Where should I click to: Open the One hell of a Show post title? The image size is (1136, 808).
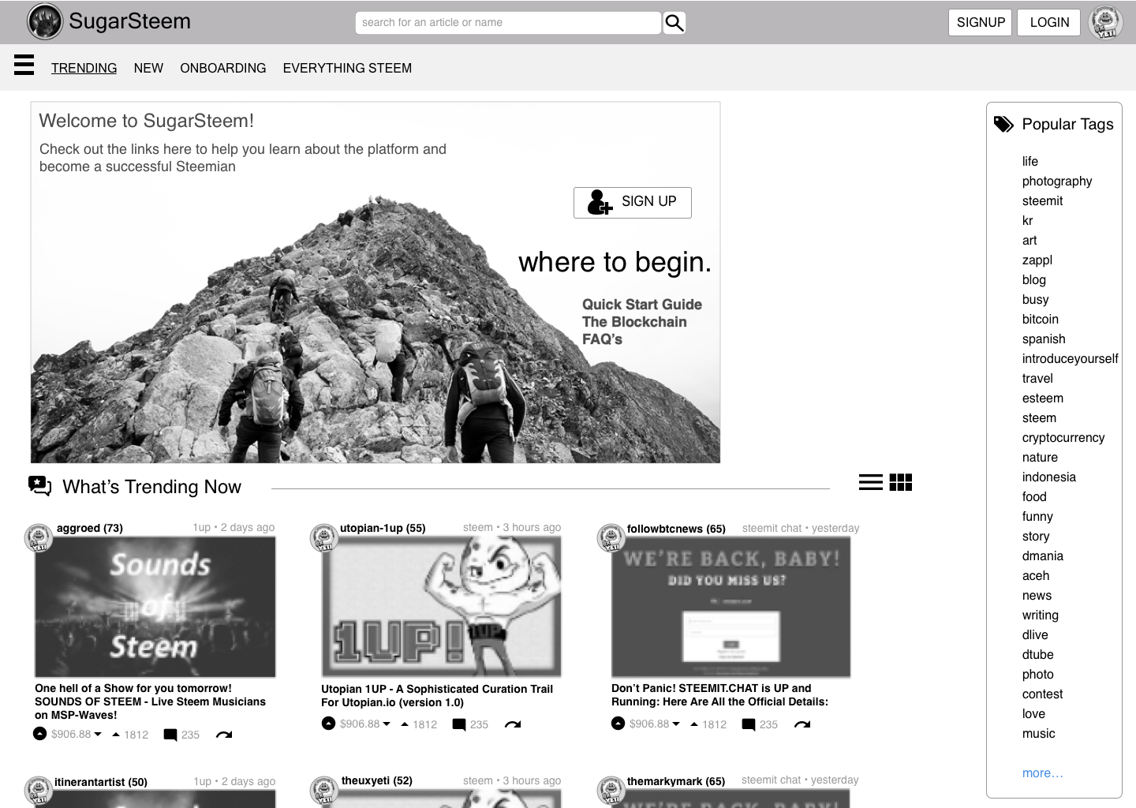[150, 701]
